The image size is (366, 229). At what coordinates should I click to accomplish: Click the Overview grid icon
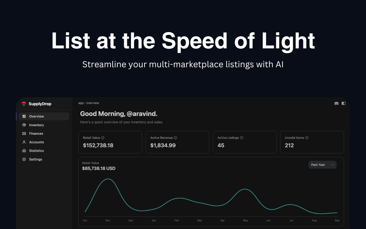click(x=24, y=117)
